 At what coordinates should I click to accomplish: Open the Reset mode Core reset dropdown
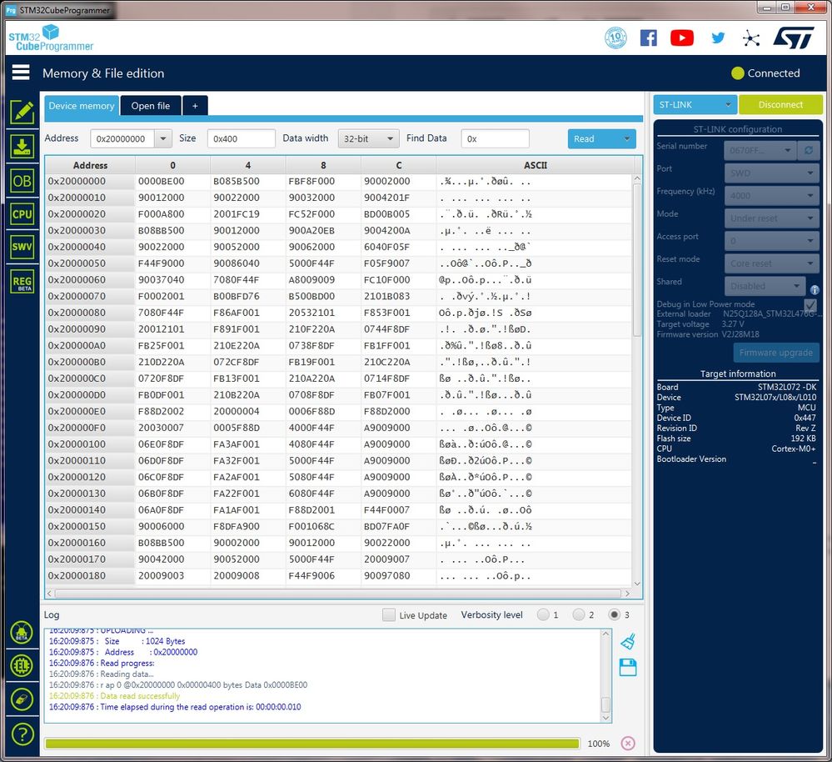point(771,263)
